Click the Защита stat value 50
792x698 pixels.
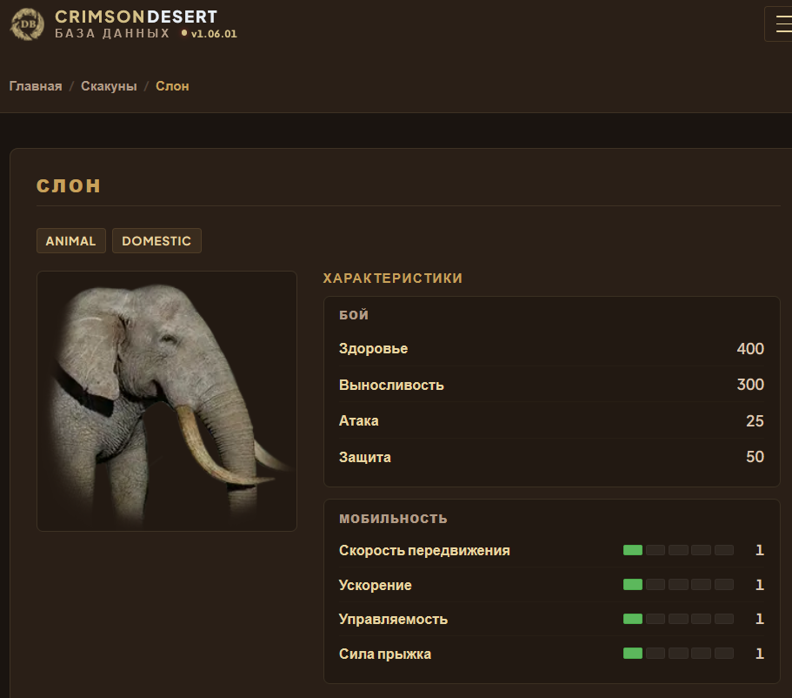[x=755, y=457]
